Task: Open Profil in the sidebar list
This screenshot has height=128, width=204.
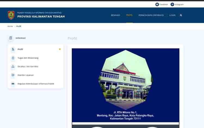Action: pos(20,49)
